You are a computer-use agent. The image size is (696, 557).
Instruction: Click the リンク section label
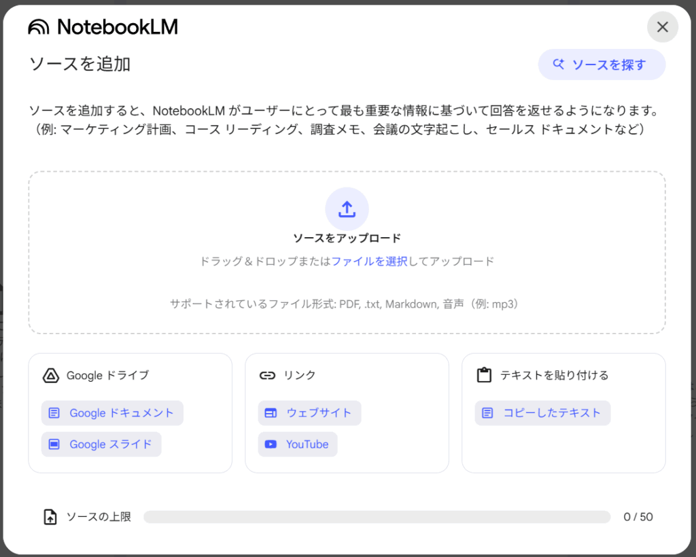[300, 375]
